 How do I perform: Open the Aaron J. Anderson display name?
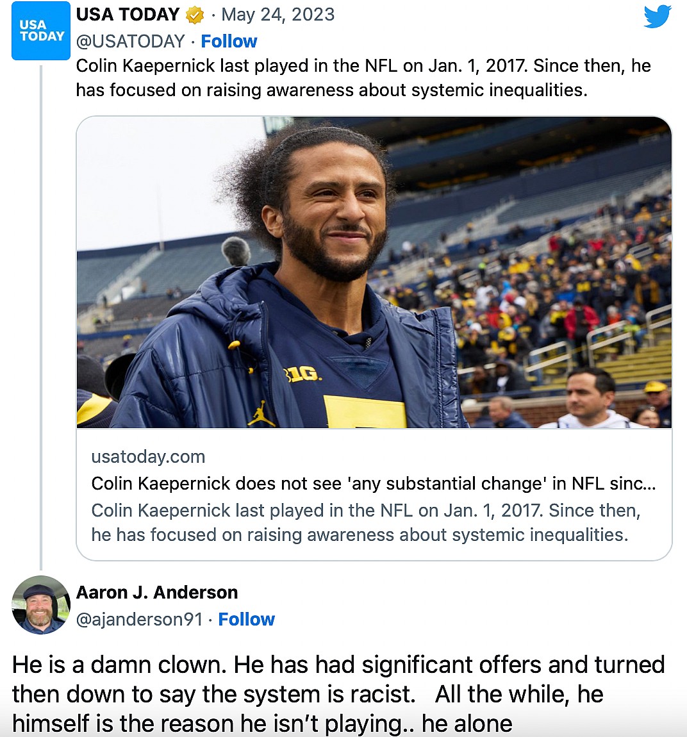[x=157, y=592]
